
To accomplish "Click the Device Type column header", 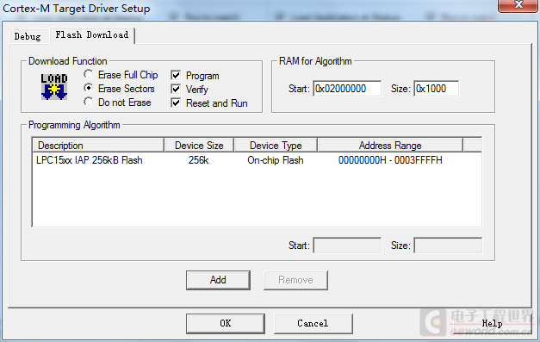I will pyautogui.click(x=276, y=145).
